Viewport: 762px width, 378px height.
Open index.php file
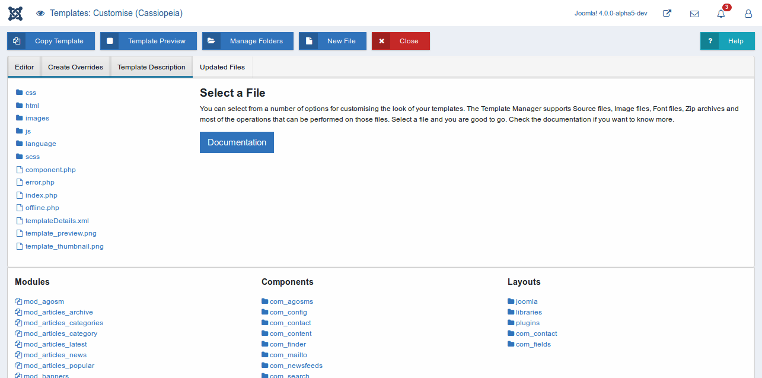tap(42, 195)
